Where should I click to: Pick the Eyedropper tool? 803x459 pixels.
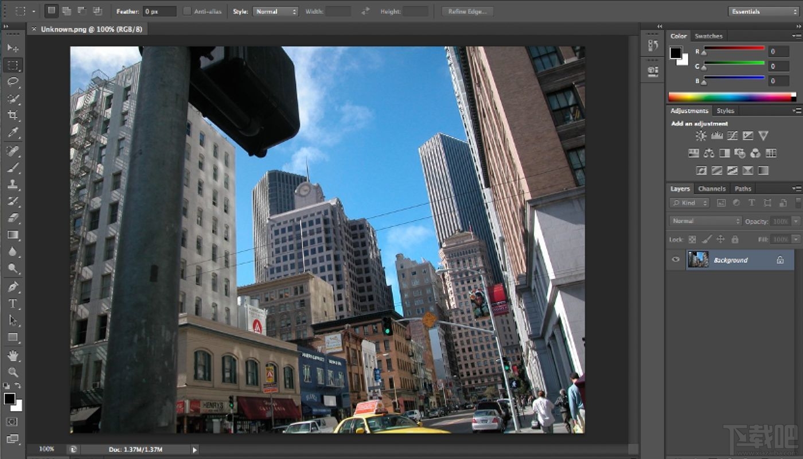tap(13, 130)
